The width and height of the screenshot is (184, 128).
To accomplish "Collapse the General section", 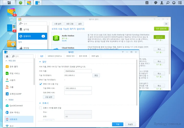I will (40, 62).
